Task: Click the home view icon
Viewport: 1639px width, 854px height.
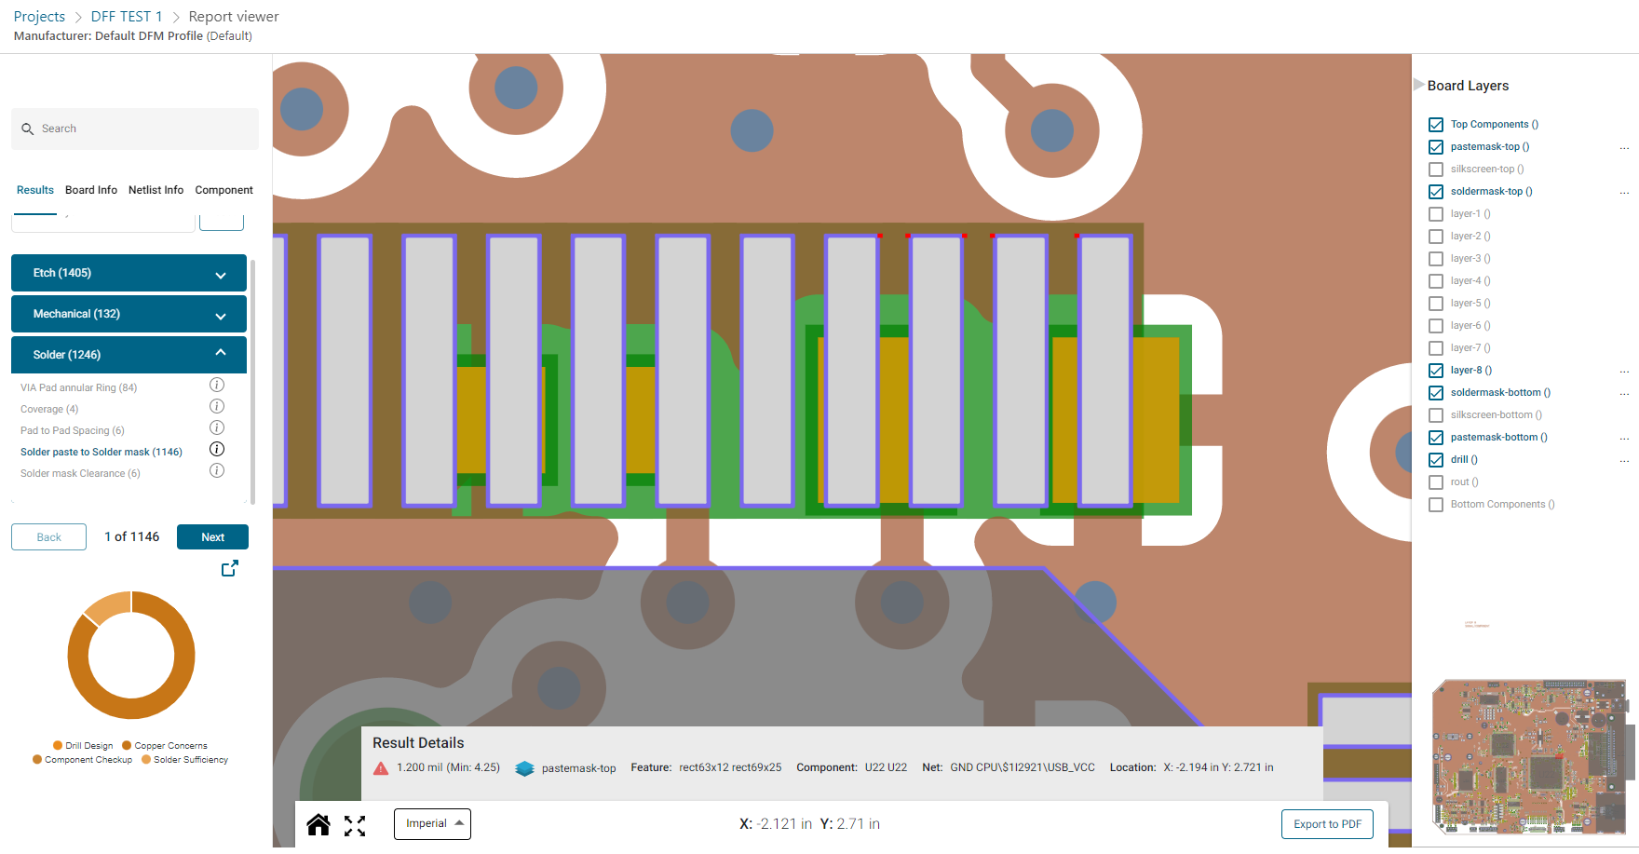Action: 318,824
